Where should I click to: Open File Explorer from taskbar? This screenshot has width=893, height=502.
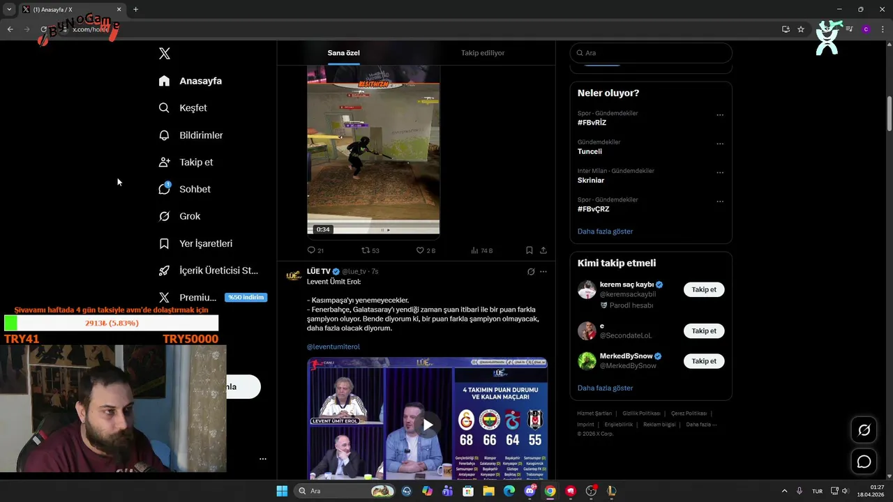[488, 491]
